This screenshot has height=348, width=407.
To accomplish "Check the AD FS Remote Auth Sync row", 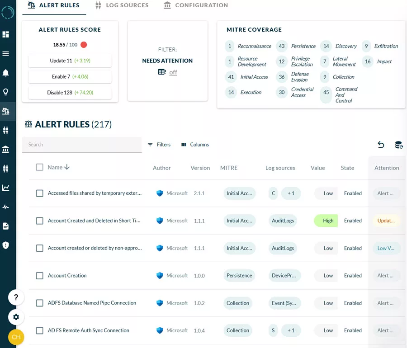I will coord(40,330).
